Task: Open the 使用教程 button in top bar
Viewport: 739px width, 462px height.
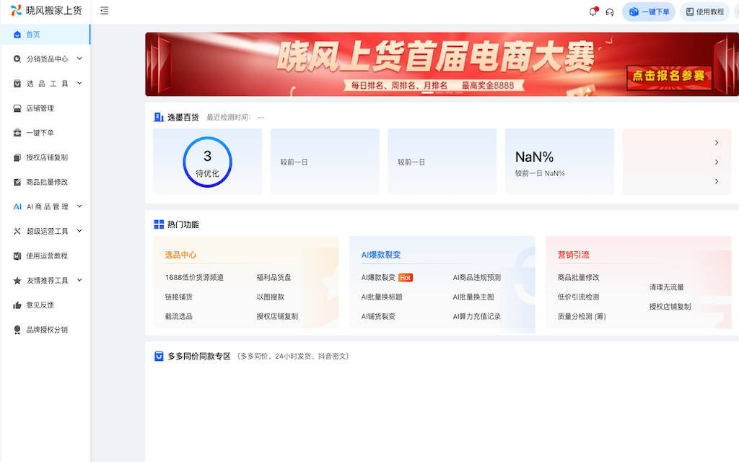Action: 704,12
